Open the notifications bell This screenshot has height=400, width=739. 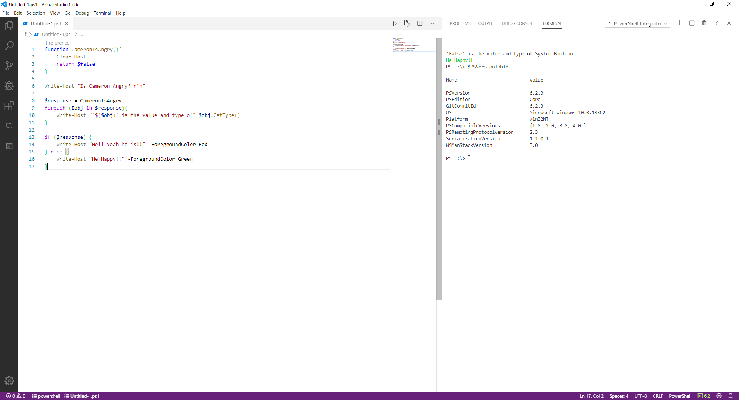pos(731,396)
